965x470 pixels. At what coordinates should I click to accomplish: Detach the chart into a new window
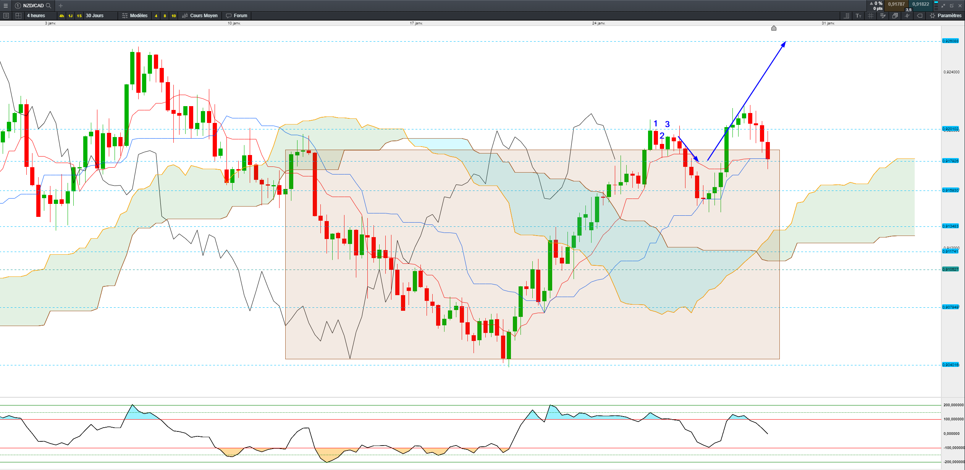click(952, 6)
